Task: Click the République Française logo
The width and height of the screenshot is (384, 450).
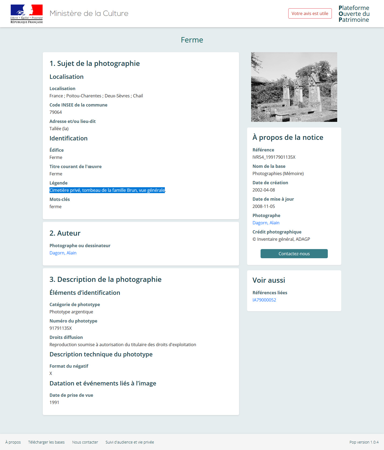Action: [x=27, y=14]
